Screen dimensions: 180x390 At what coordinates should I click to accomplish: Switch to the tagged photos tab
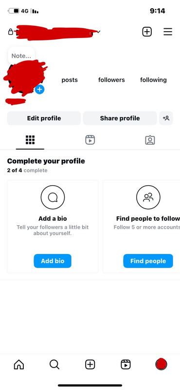(150, 140)
